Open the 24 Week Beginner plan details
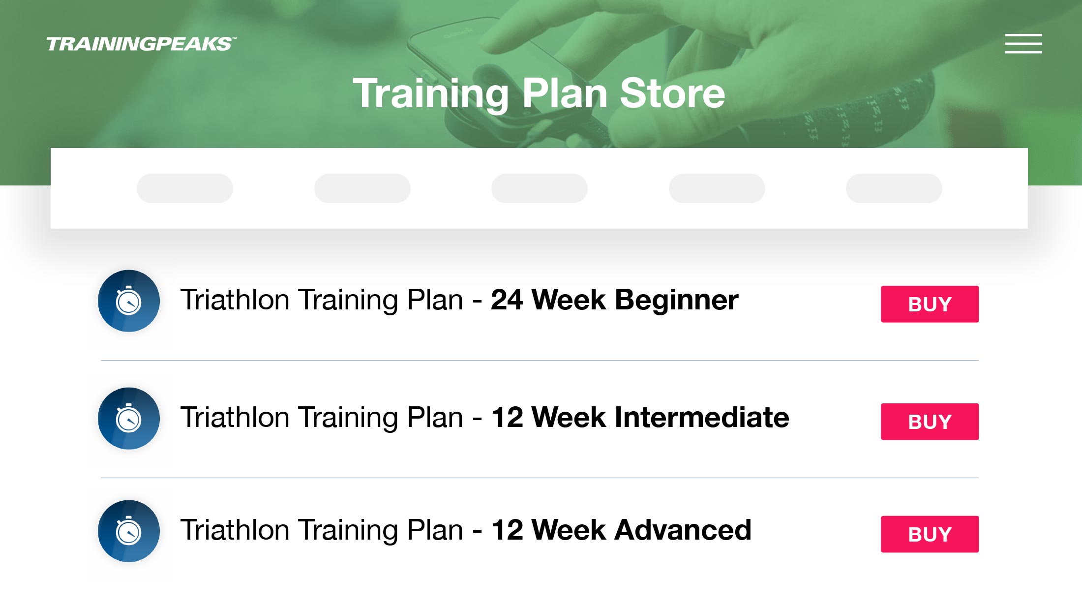The image size is (1082, 607). pyautogui.click(x=460, y=300)
